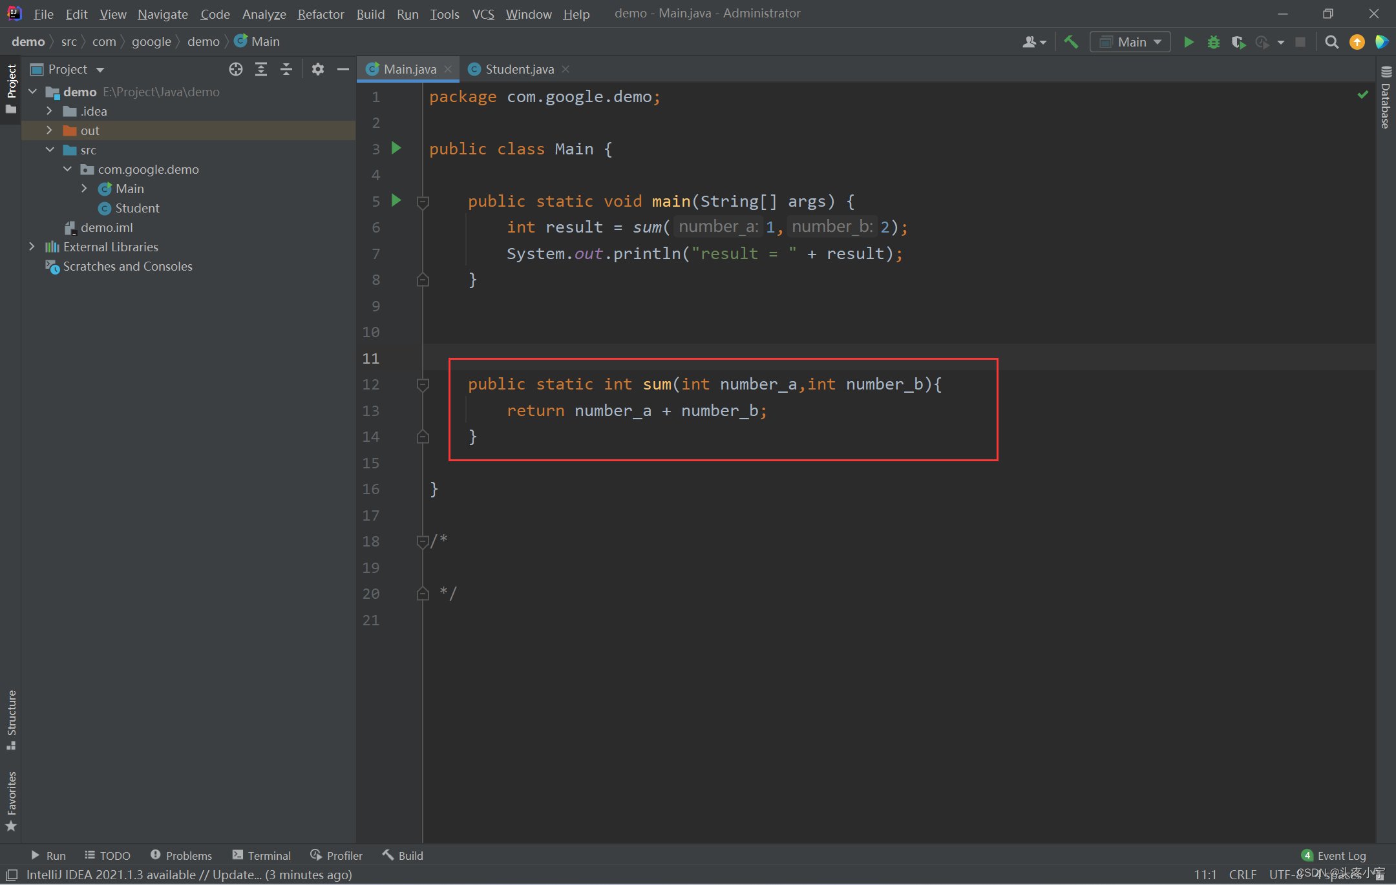The image size is (1396, 885).
Task: Toggle the Favorites tool window button
Action: coord(11,801)
